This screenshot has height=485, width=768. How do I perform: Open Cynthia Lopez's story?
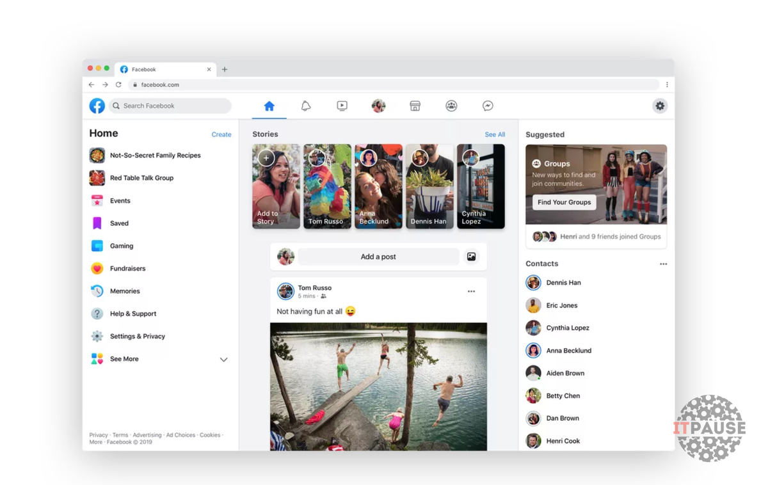pos(481,186)
